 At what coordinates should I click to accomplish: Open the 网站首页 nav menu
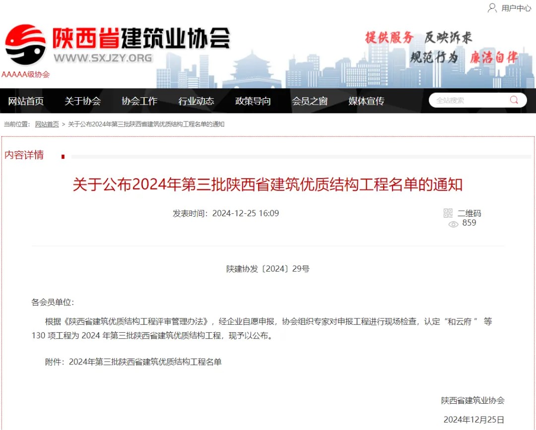[26, 101]
